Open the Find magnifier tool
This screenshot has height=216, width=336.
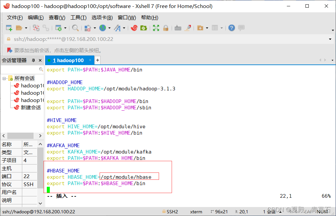[75, 28]
